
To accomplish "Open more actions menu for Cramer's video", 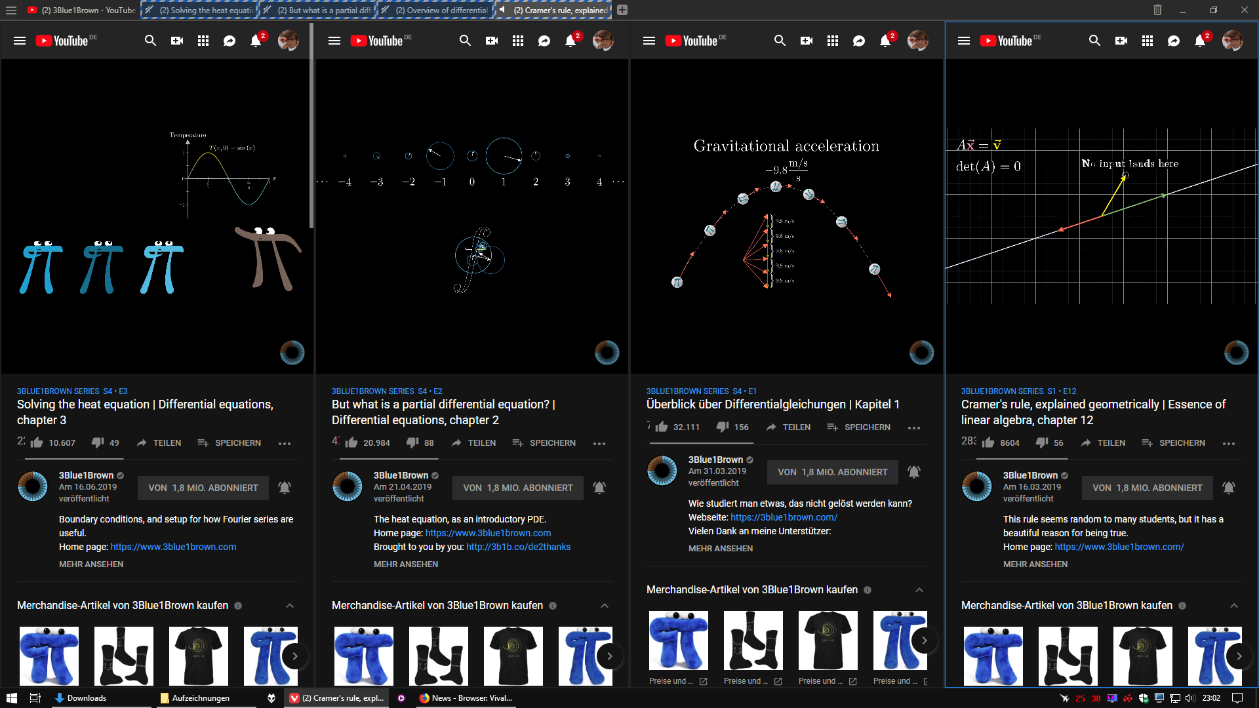I will [1229, 444].
